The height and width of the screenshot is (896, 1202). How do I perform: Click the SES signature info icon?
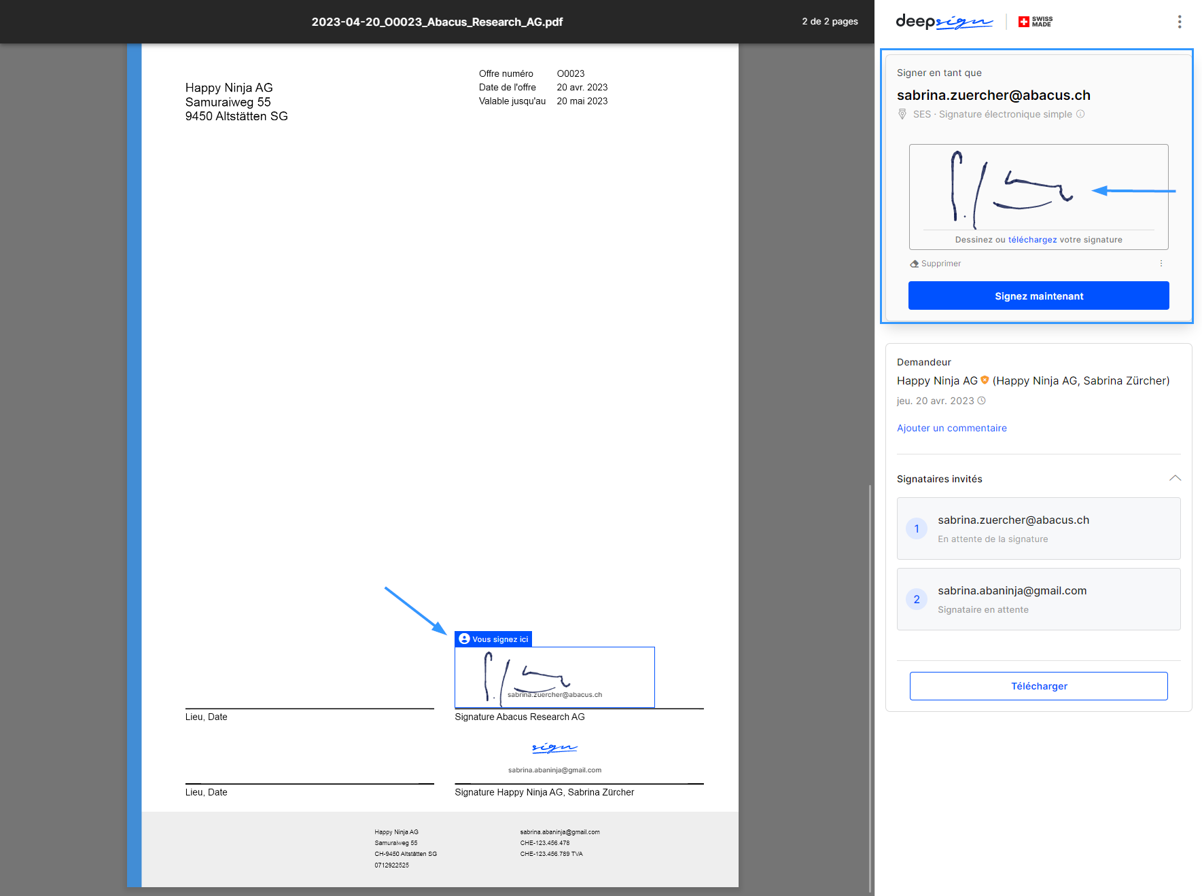(1080, 114)
